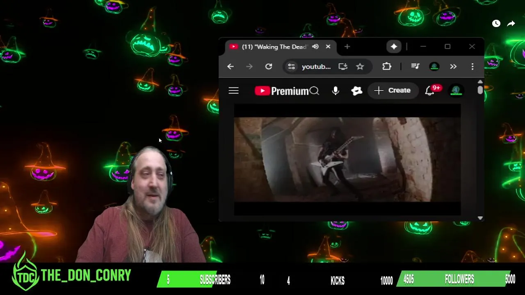This screenshot has height=295, width=525.
Task: Open YouTube notifications bell
Action: (x=429, y=91)
